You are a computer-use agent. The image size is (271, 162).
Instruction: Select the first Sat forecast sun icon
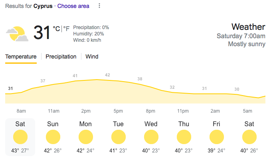coord(20,137)
